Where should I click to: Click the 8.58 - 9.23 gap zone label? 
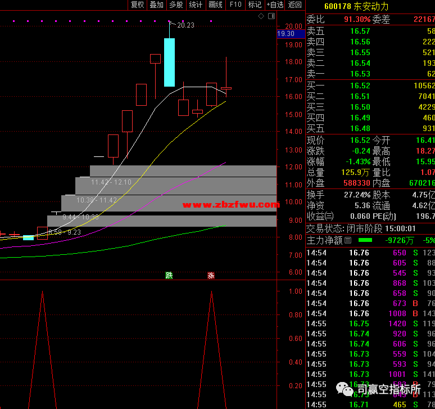[65, 232]
